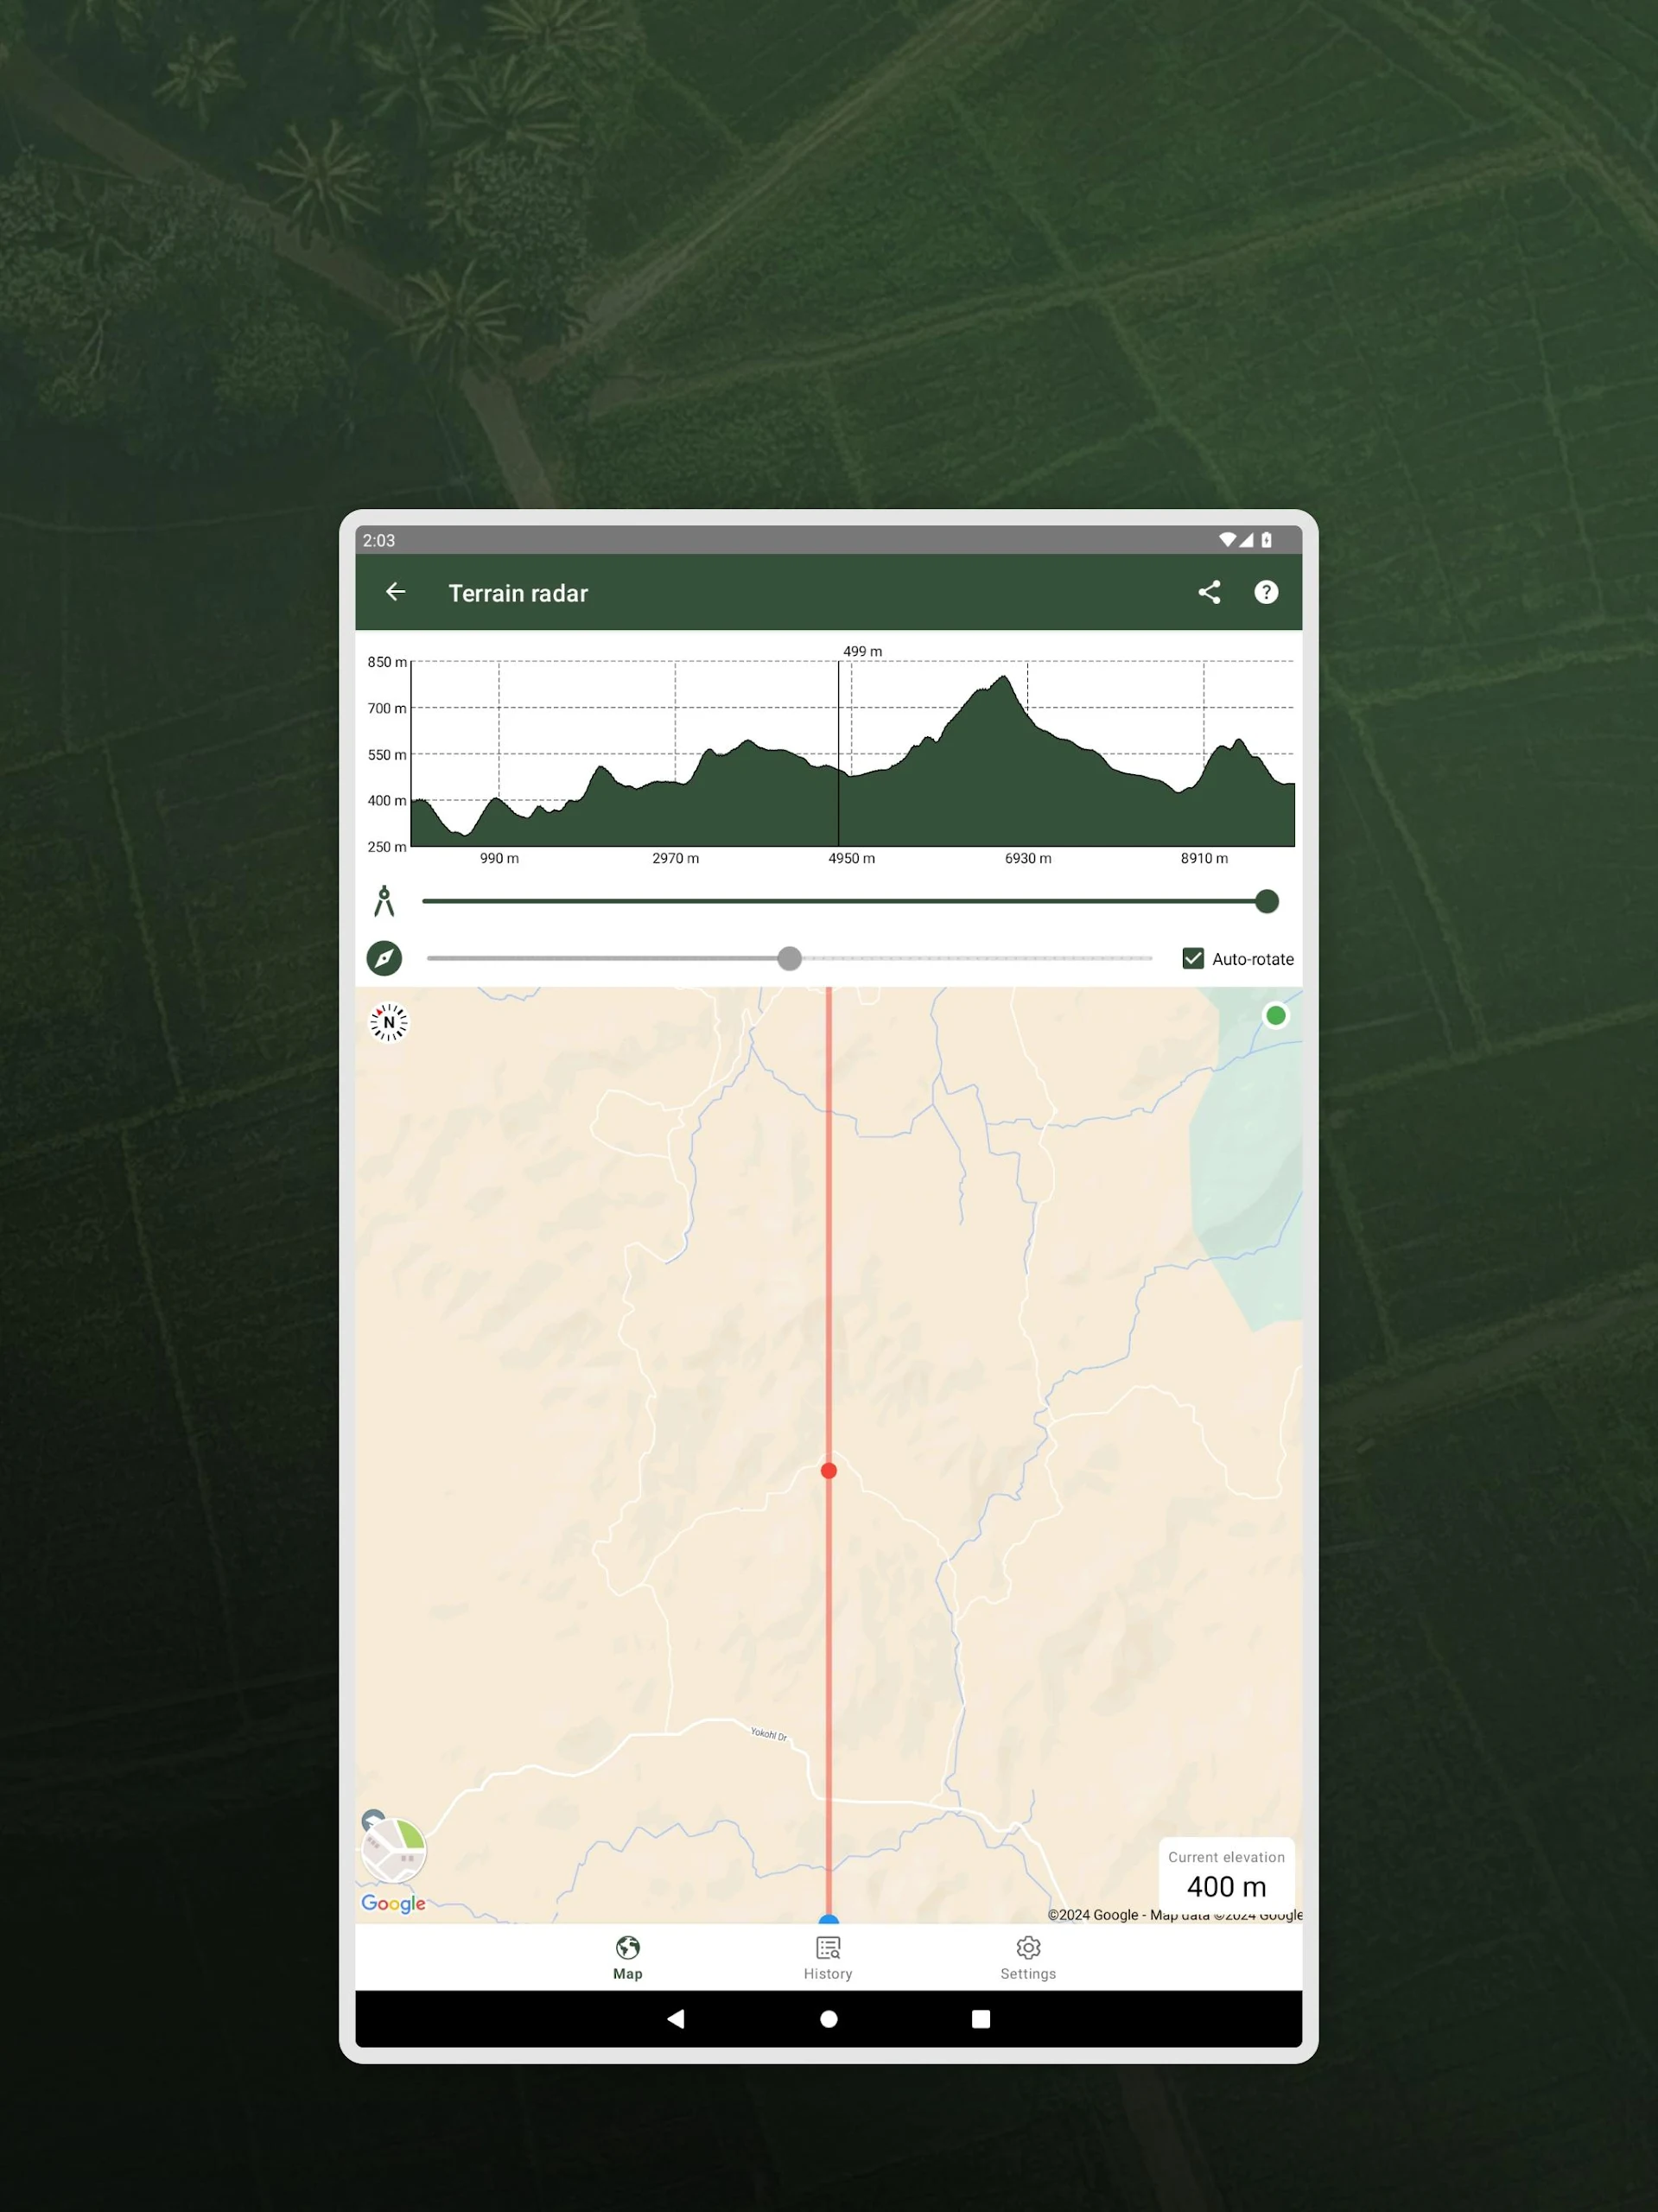1658x2212 pixels.
Task: Tap the Android home circle button
Action: [x=828, y=2019]
